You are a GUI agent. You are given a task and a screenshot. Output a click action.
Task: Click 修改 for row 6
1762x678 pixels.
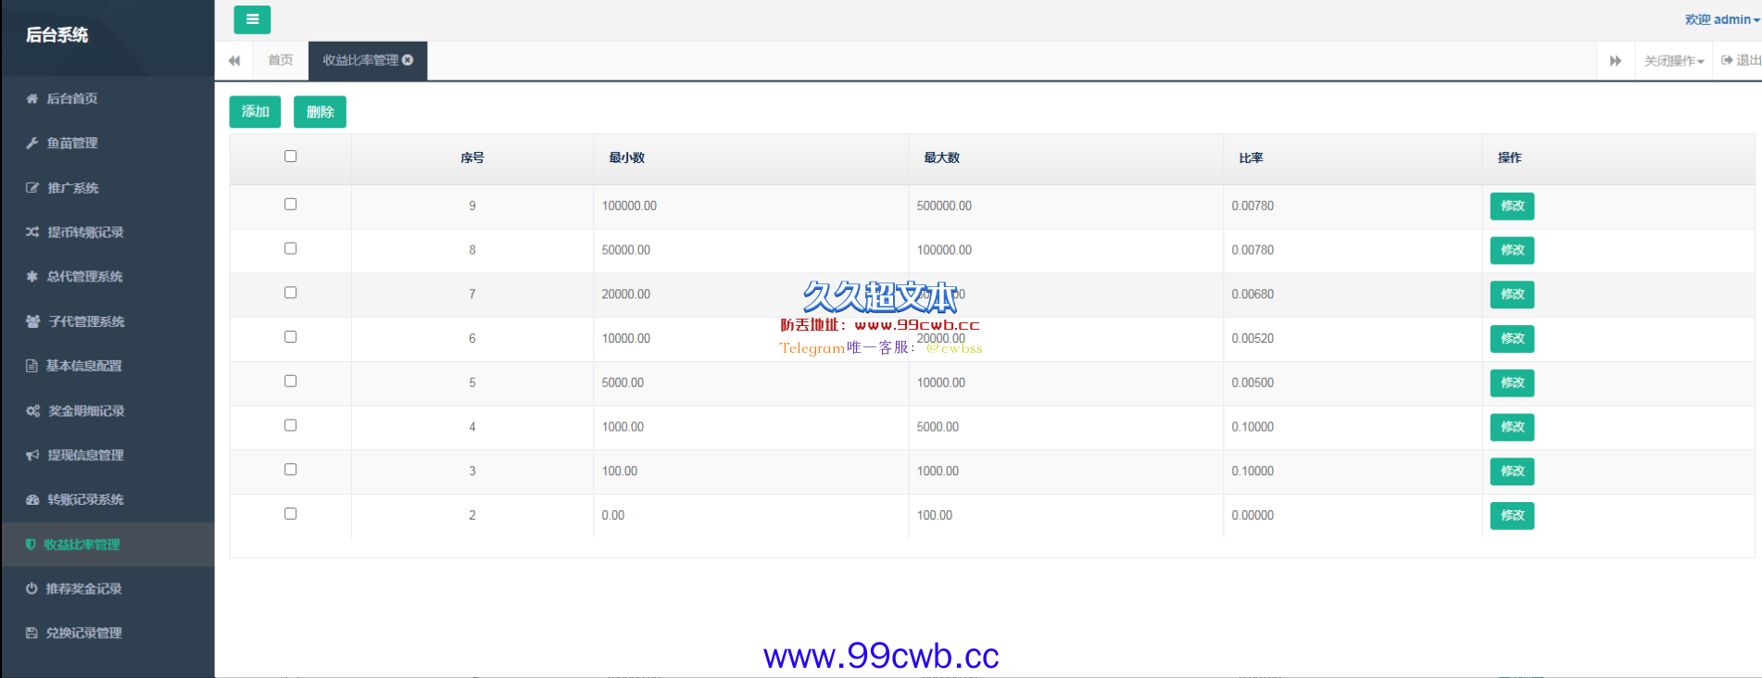click(x=1512, y=338)
